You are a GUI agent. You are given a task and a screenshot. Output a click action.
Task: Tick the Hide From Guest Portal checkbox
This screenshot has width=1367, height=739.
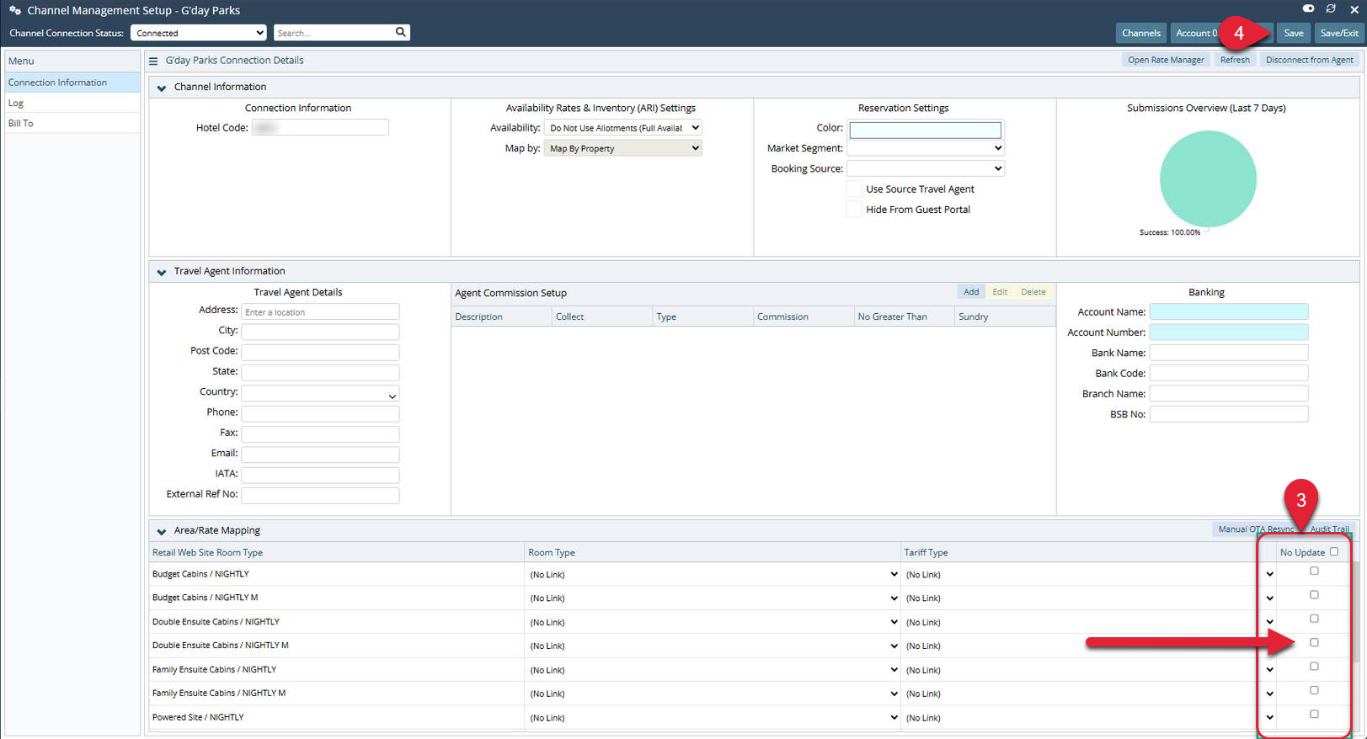[854, 210]
